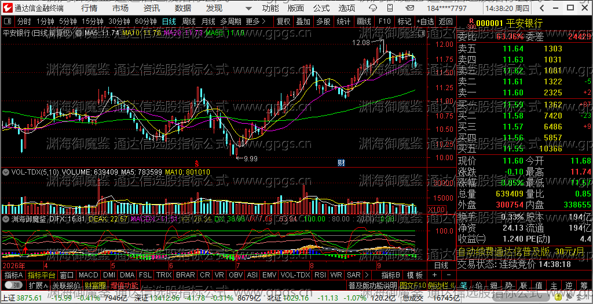Image resolution: width=593 pixels, height=304 pixels.
Task: Select the 指标平台 tab
Action: click(41, 275)
